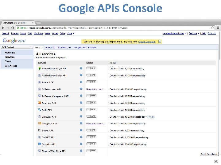Toggle Calendar API on
This screenshot has height=165, width=221.
tap(91, 144)
